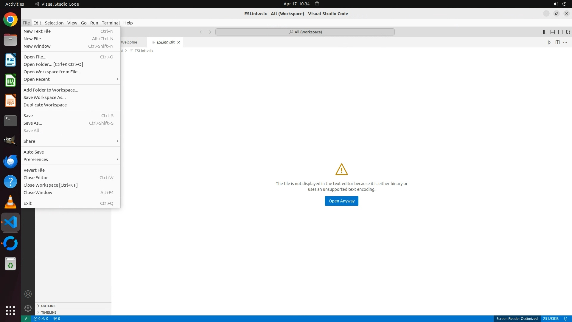The image size is (572, 322).
Task: Click errors and warnings status indicator
Action: (x=41, y=319)
